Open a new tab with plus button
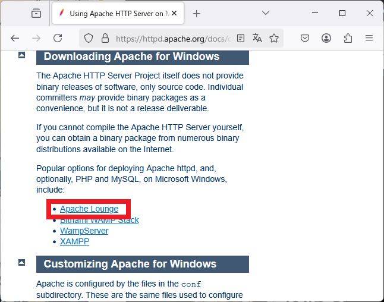This screenshot has height=302, width=384. click(x=196, y=14)
